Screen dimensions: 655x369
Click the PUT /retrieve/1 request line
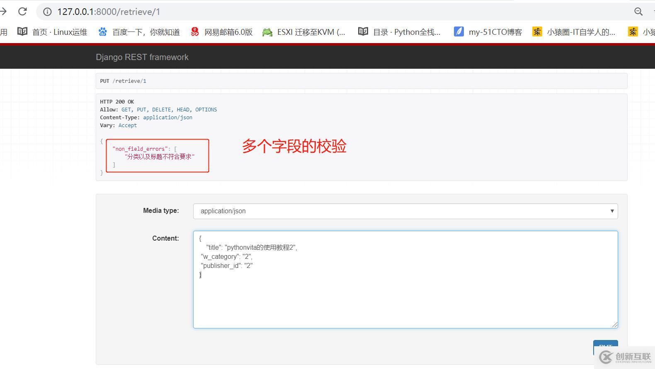point(123,81)
